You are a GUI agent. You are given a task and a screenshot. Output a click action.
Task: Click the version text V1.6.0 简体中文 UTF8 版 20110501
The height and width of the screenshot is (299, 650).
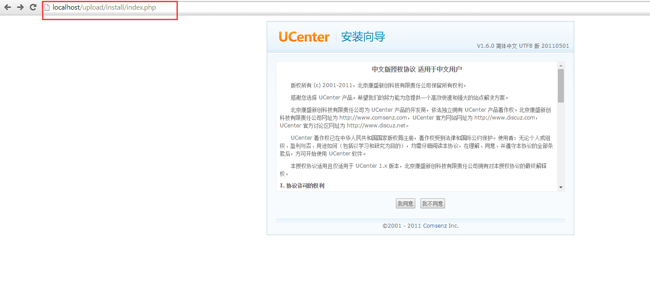coord(523,46)
